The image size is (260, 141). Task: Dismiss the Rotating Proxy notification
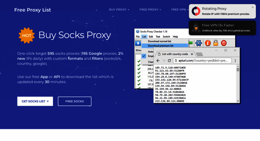(253, 7)
